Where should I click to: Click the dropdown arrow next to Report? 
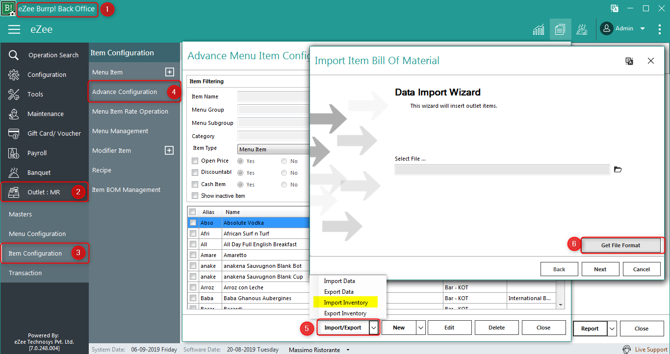pyautogui.click(x=612, y=329)
